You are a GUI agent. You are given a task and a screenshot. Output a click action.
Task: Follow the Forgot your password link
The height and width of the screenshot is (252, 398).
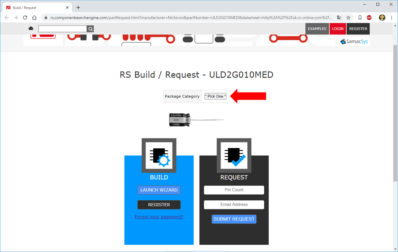coord(159,217)
